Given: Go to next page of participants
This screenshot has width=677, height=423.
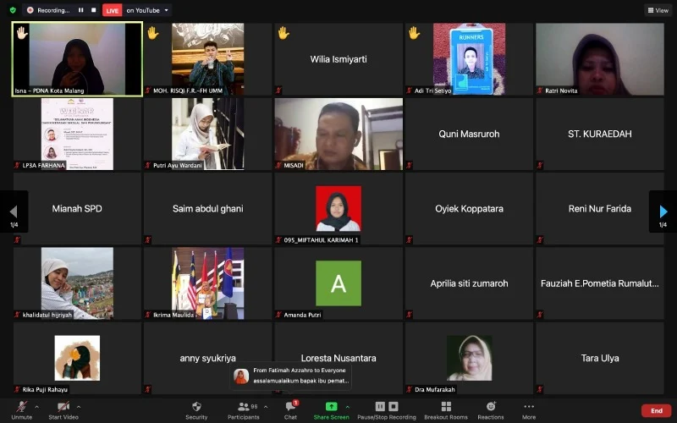Looking at the screenshot, I should (x=663, y=211).
